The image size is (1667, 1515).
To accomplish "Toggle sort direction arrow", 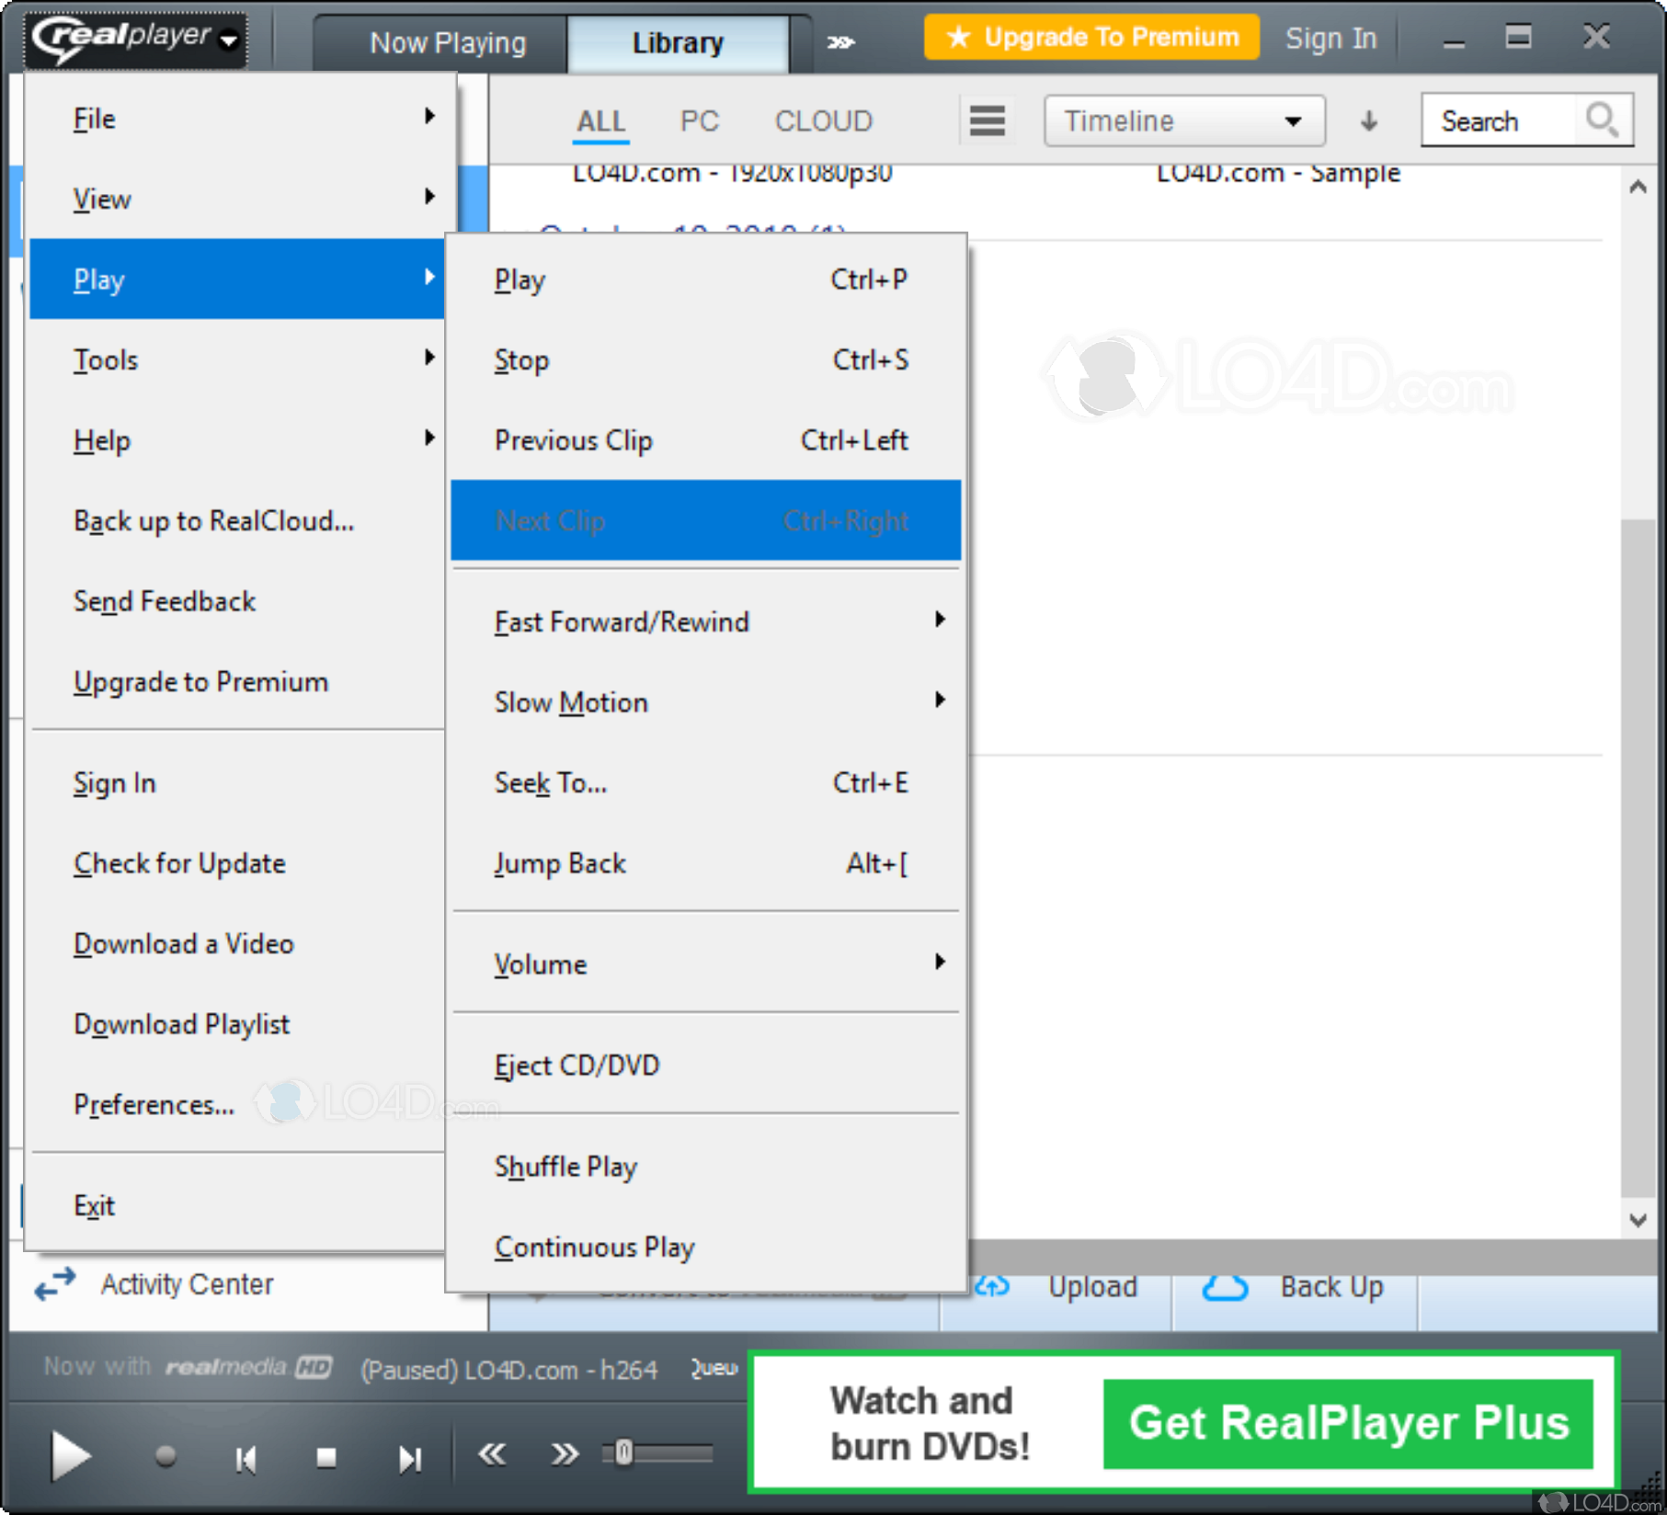I will point(1368,121).
